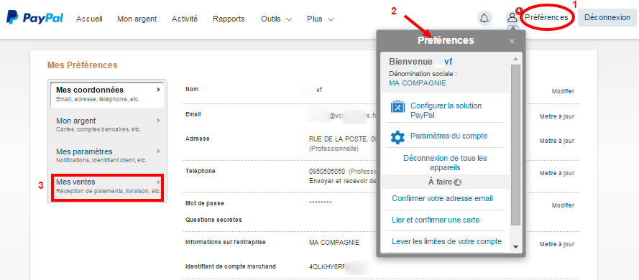Screen dimensions: 639x280
Task: Open the profile avatar icon
Action: coord(512,18)
